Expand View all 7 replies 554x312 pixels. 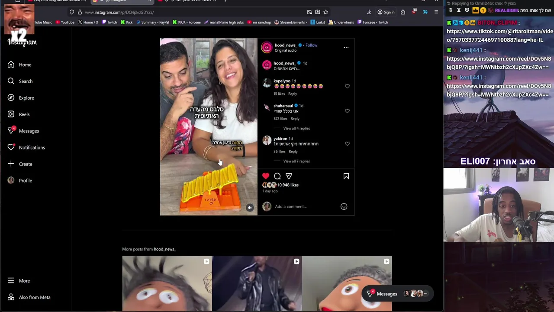(296, 161)
